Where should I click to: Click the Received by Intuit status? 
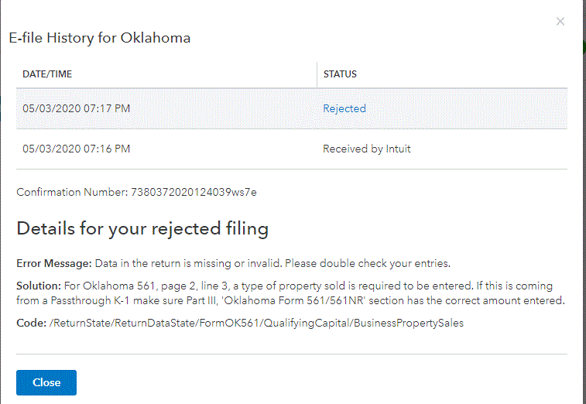click(367, 149)
